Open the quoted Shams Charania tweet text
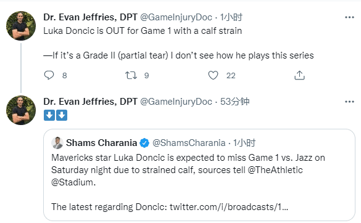Viewport: 361px width, 223px height. pos(188,170)
